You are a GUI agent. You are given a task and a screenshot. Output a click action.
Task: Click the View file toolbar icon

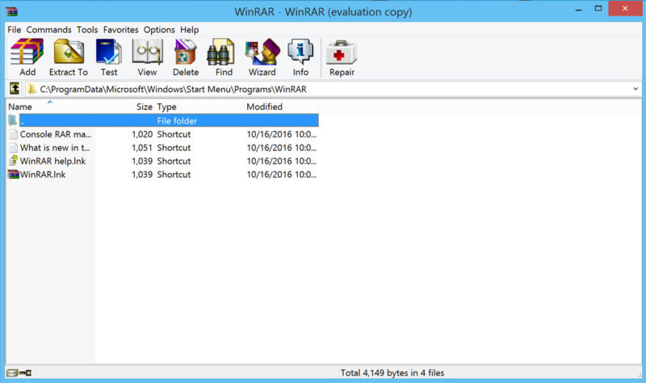148,52
